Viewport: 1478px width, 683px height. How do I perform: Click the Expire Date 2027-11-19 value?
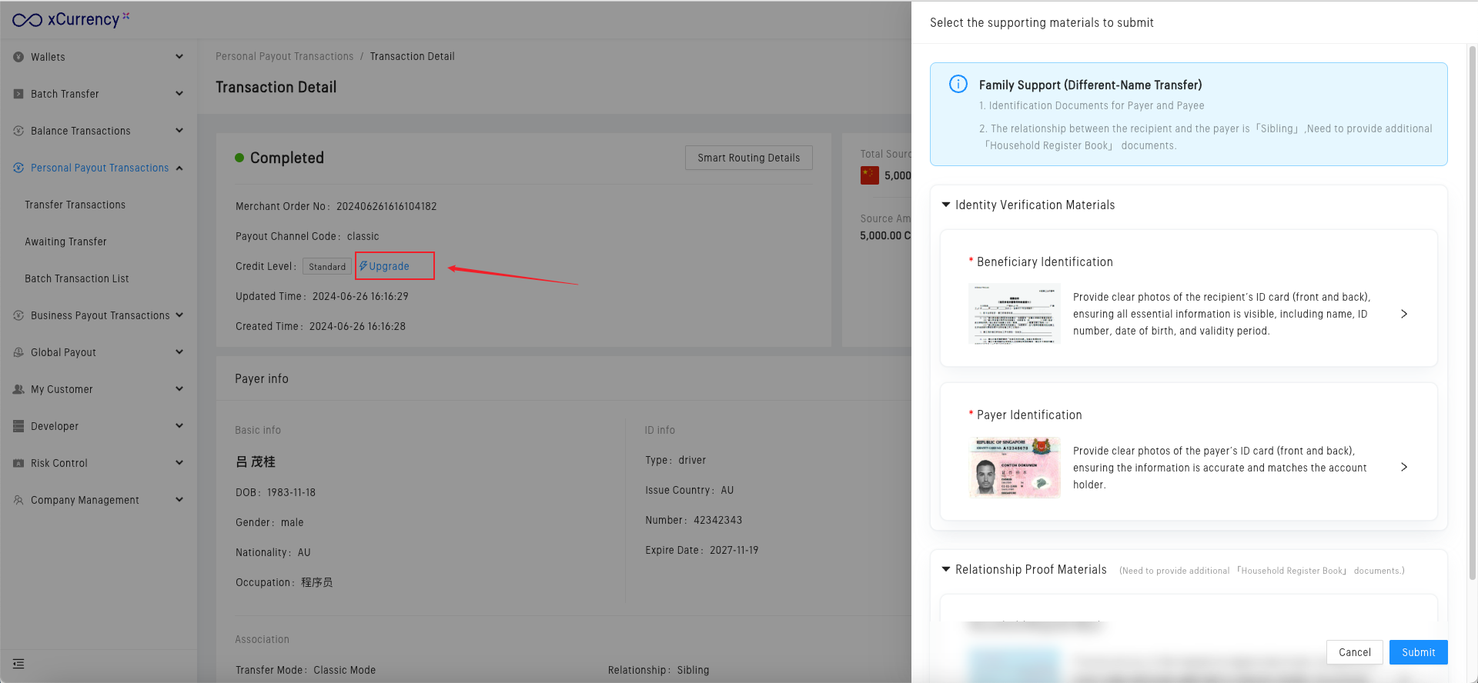pyautogui.click(x=734, y=550)
